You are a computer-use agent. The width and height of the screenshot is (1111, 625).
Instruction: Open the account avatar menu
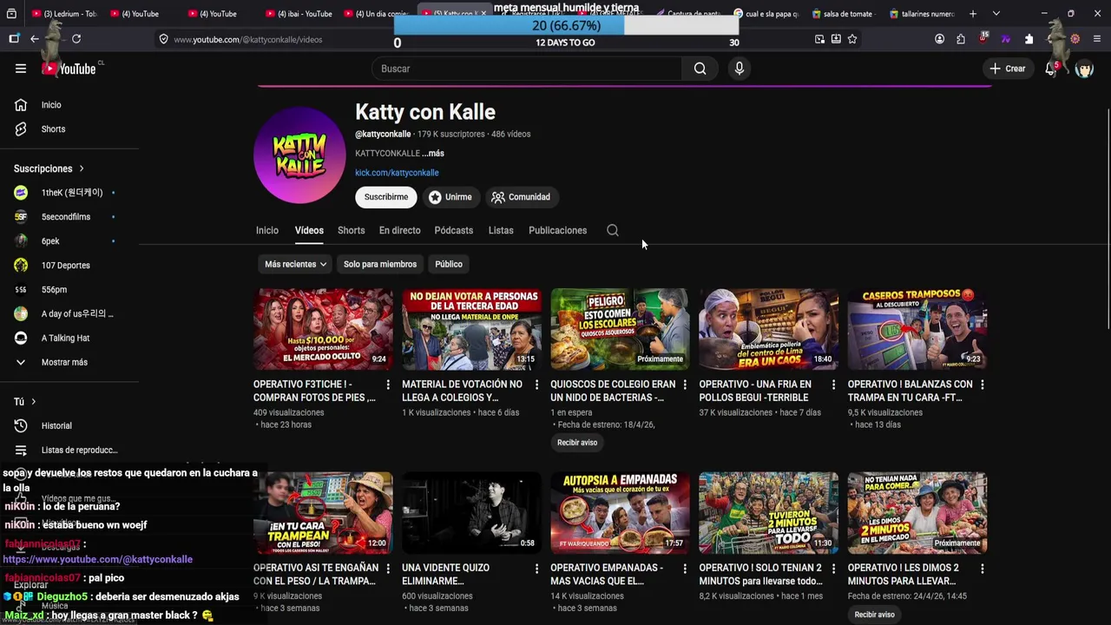pyautogui.click(x=1084, y=69)
